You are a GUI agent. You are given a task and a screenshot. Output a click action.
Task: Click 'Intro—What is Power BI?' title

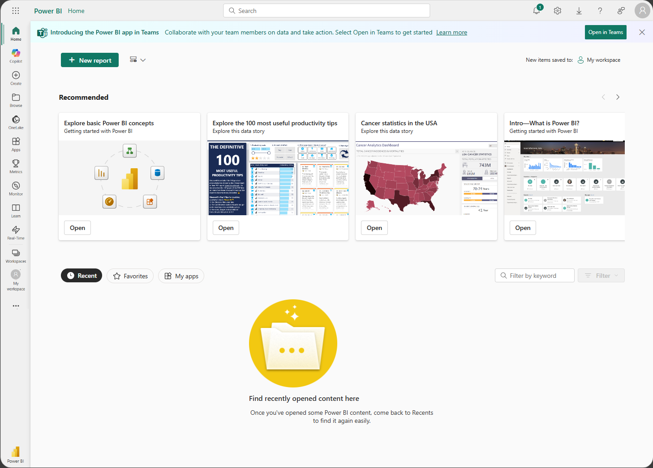(x=544, y=123)
